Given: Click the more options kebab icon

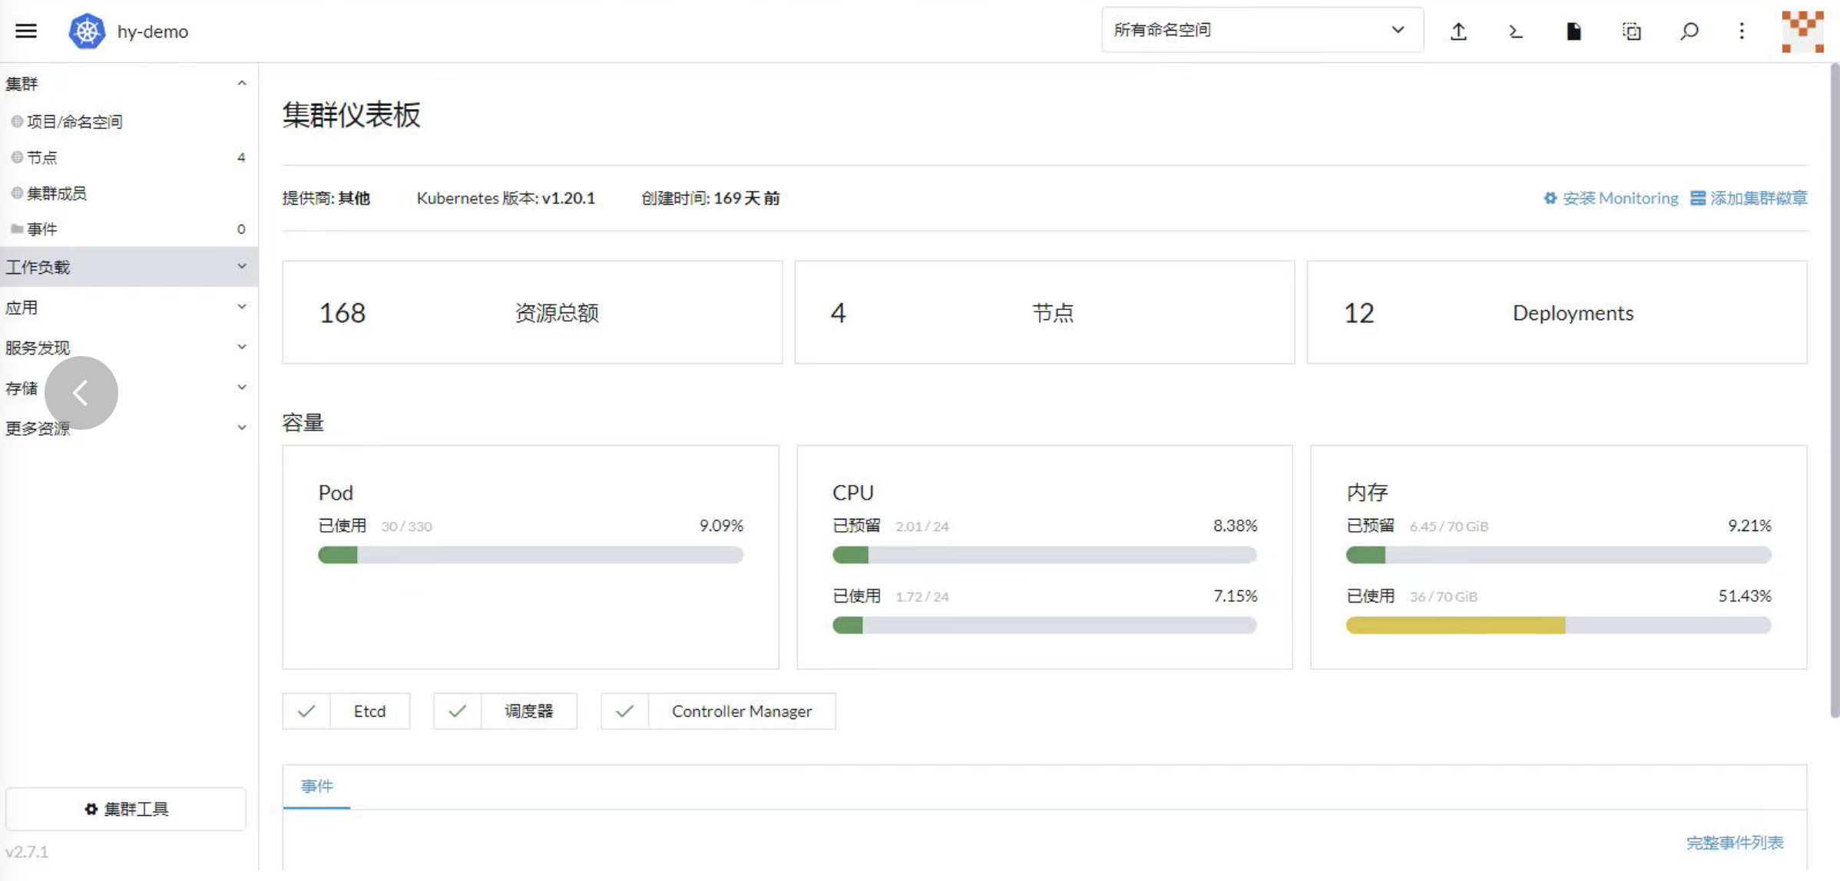Looking at the screenshot, I should tap(1742, 31).
